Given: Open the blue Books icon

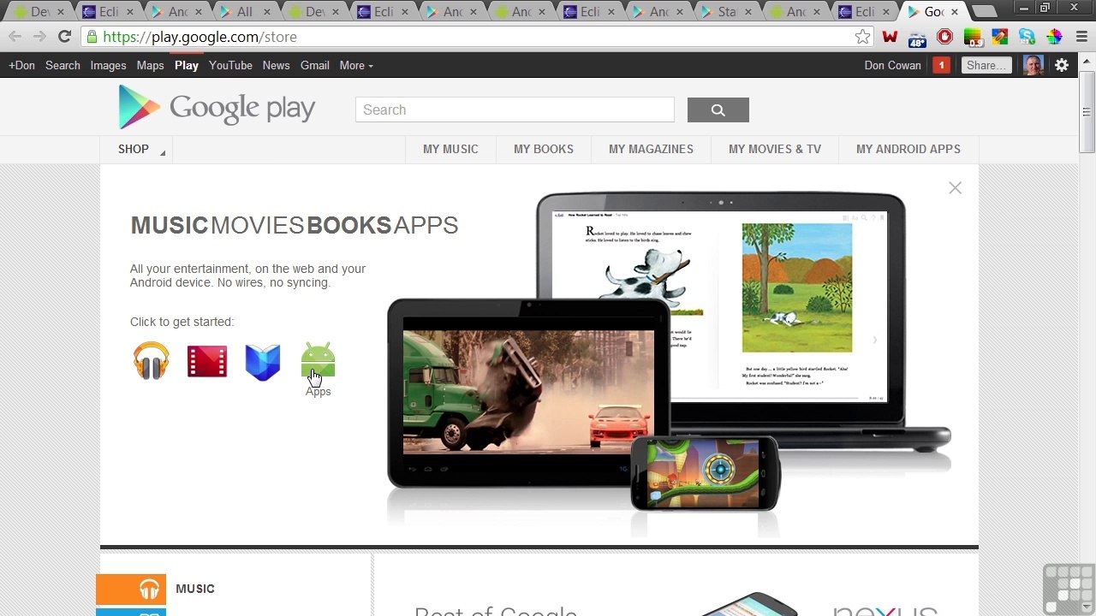Looking at the screenshot, I should point(263,362).
